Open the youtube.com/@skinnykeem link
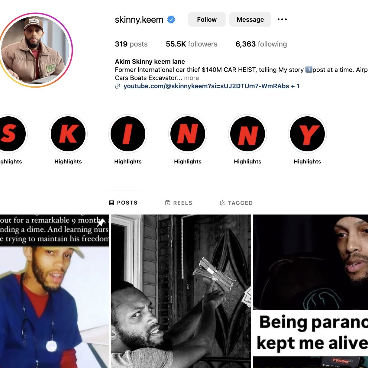The width and height of the screenshot is (368, 368). (206, 86)
